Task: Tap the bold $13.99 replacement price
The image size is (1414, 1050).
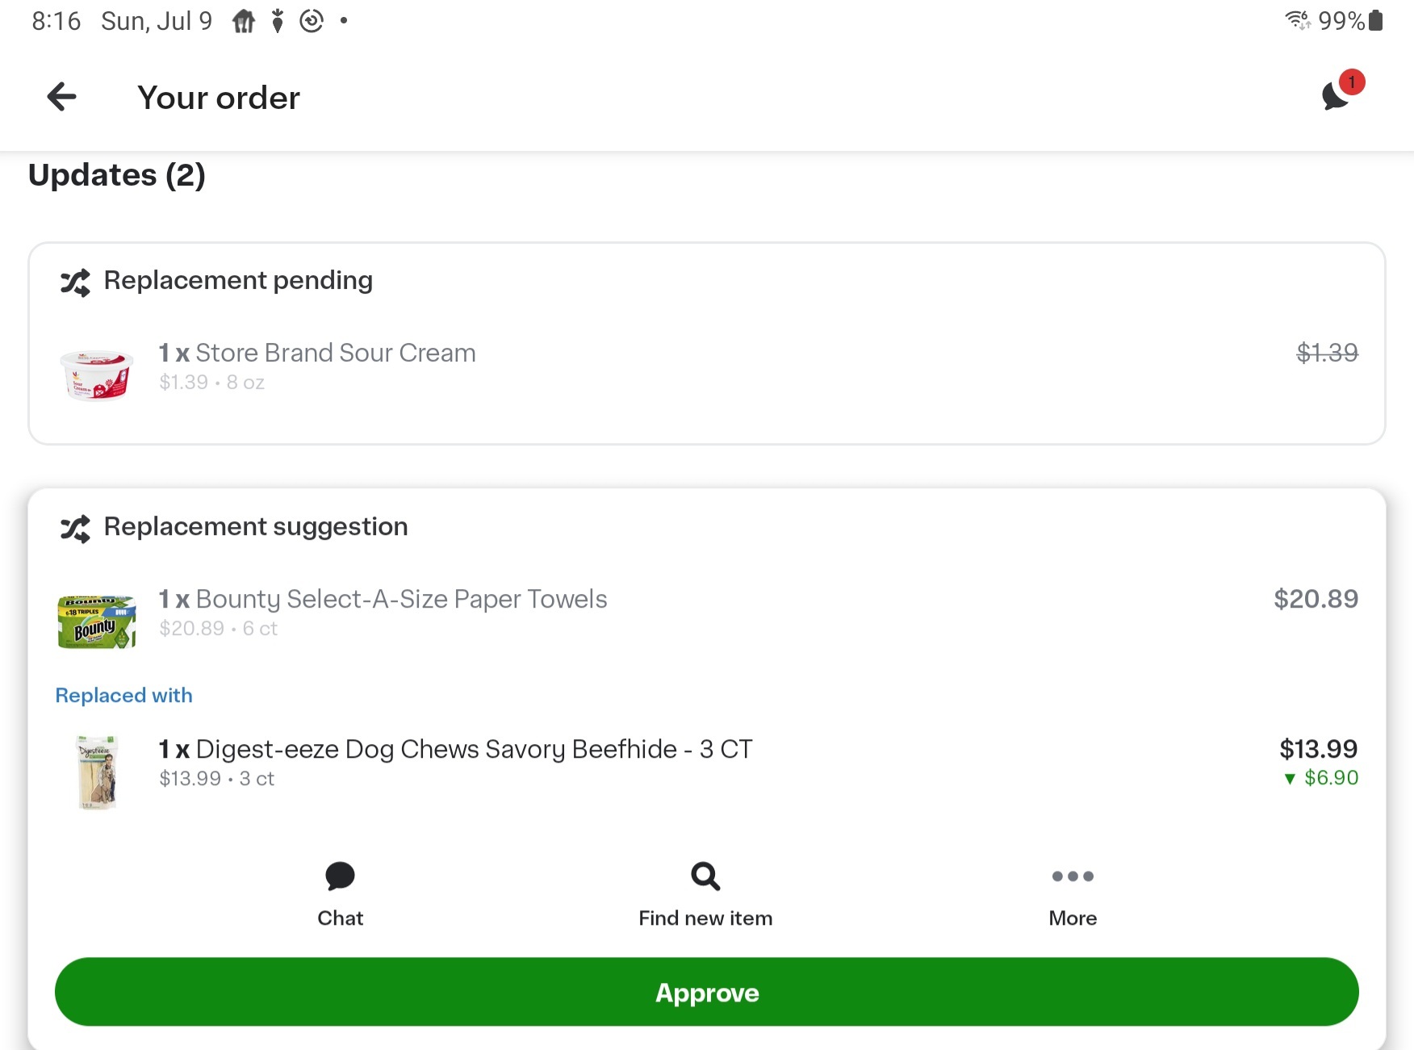Action: (1318, 749)
